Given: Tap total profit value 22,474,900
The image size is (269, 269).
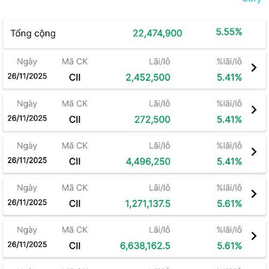Looking at the screenshot, I should pos(157,33).
